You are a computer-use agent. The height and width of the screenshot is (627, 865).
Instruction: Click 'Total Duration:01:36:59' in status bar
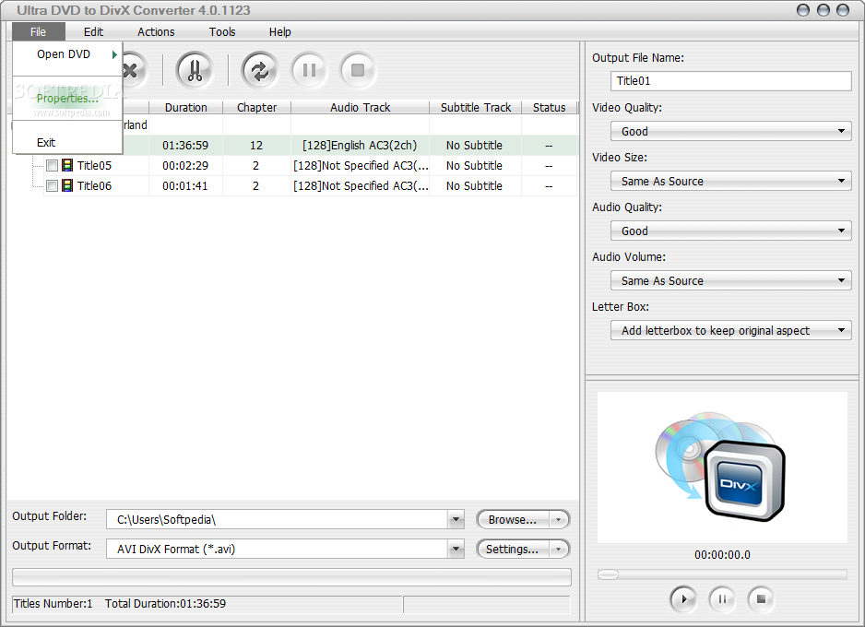165,603
